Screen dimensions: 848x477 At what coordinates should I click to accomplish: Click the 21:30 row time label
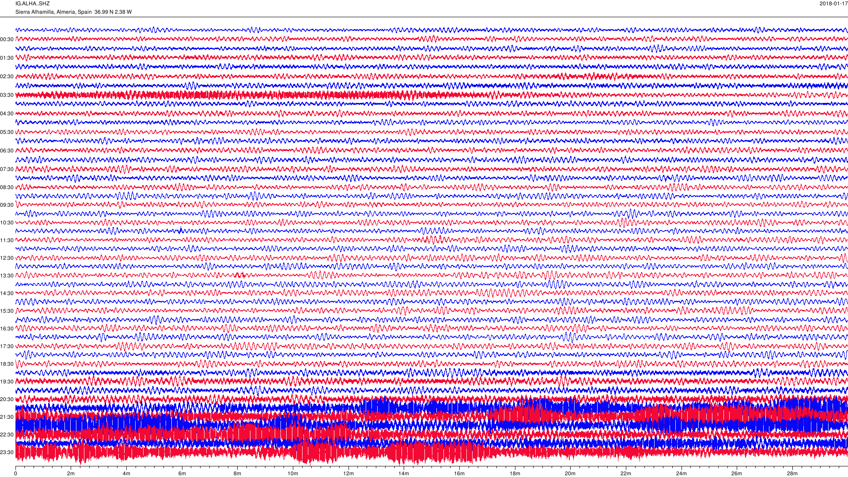(x=7, y=417)
